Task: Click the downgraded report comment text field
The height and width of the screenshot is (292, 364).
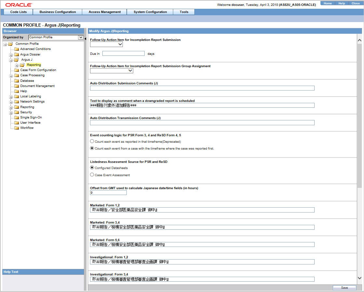Action: [202, 105]
